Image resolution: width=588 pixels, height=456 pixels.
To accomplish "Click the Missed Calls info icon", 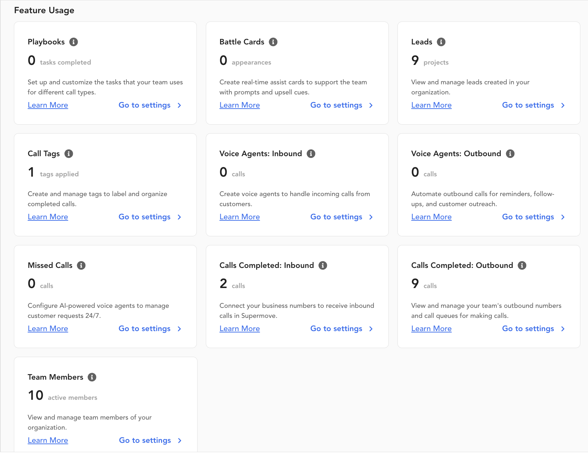I will point(81,265).
